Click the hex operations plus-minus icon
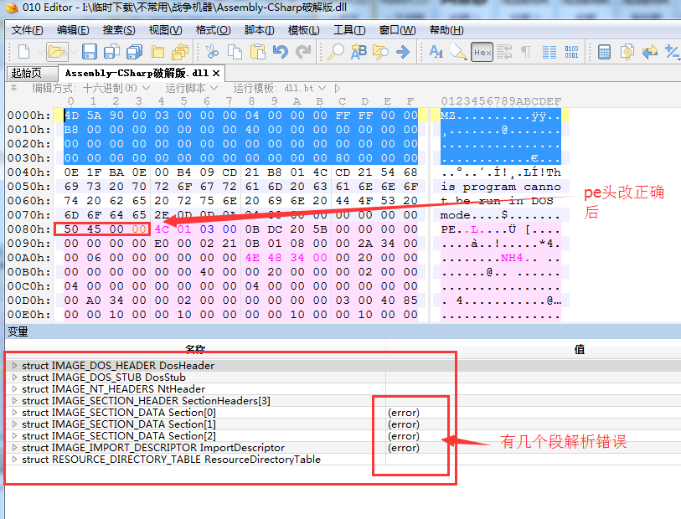Image resolution: width=681 pixels, height=519 pixels. pos(672,52)
